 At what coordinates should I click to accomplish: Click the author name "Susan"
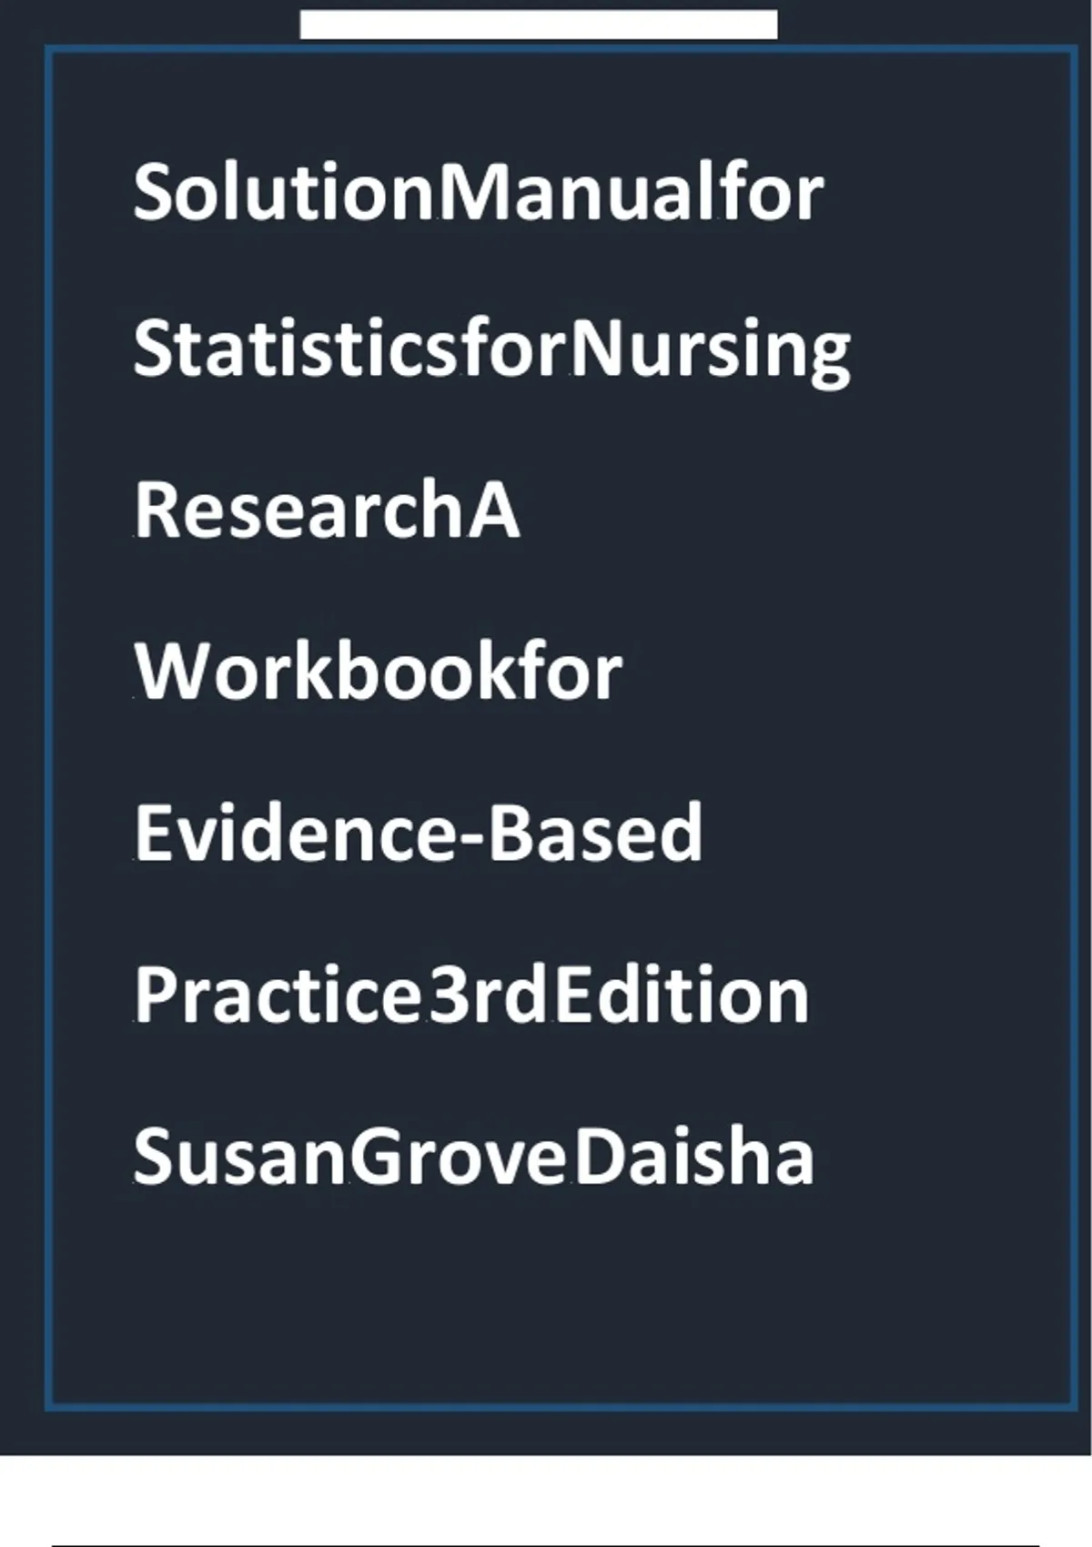[x=238, y=1157]
